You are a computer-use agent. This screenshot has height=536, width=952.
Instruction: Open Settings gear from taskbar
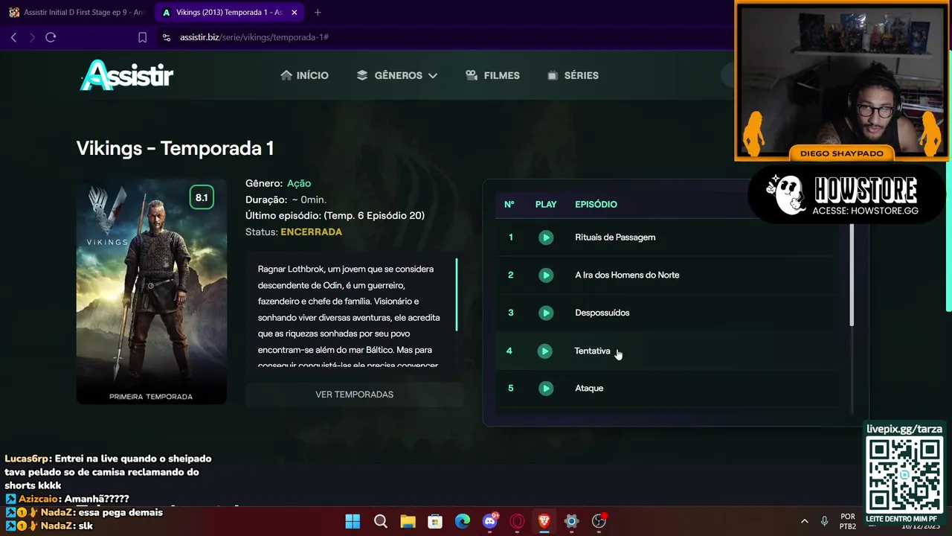(571, 521)
